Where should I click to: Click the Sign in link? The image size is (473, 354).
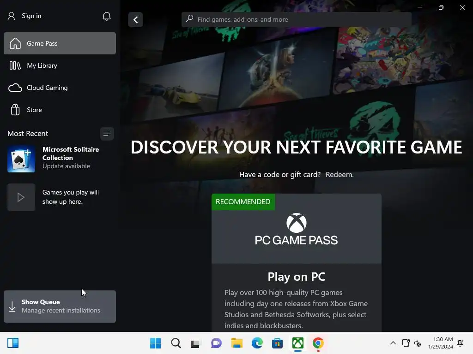31,16
